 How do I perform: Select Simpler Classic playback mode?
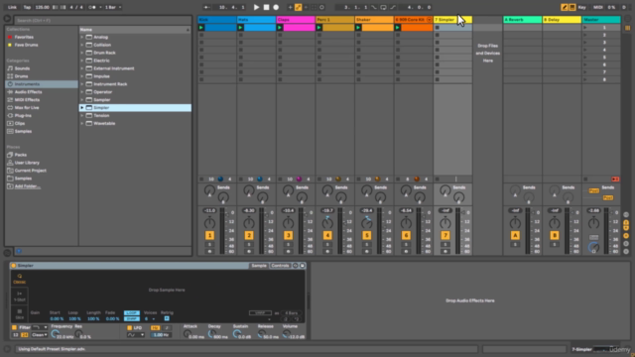pyautogui.click(x=19, y=279)
